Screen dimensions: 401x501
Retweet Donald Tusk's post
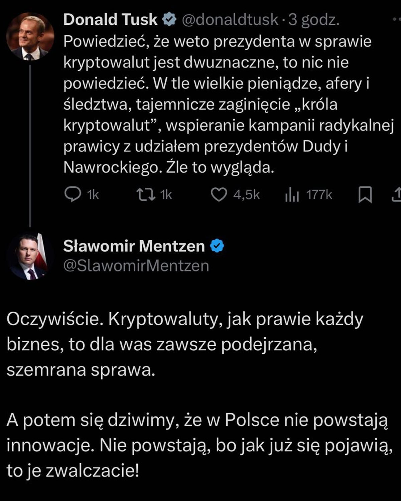click(x=146, y=194)
